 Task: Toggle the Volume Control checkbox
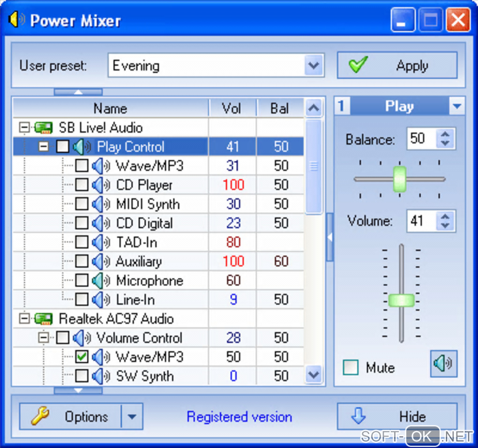coord(62,338)
